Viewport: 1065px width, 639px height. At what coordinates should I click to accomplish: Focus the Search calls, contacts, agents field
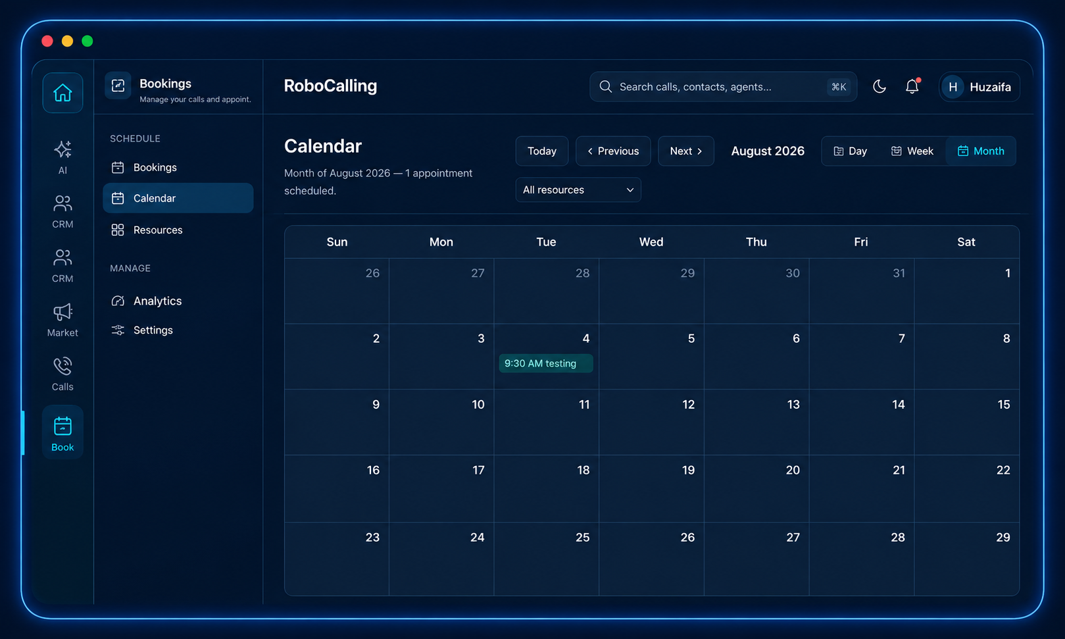pos(723,87)
